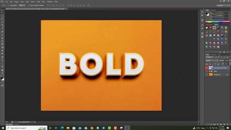Open the collapsed Actions panel icon

202,15
